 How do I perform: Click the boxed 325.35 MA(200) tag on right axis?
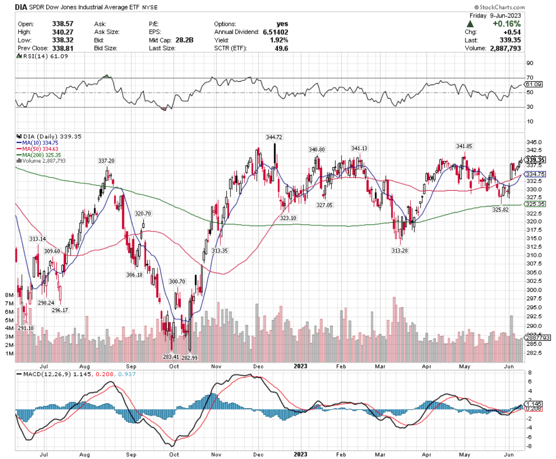coord(535,204)
